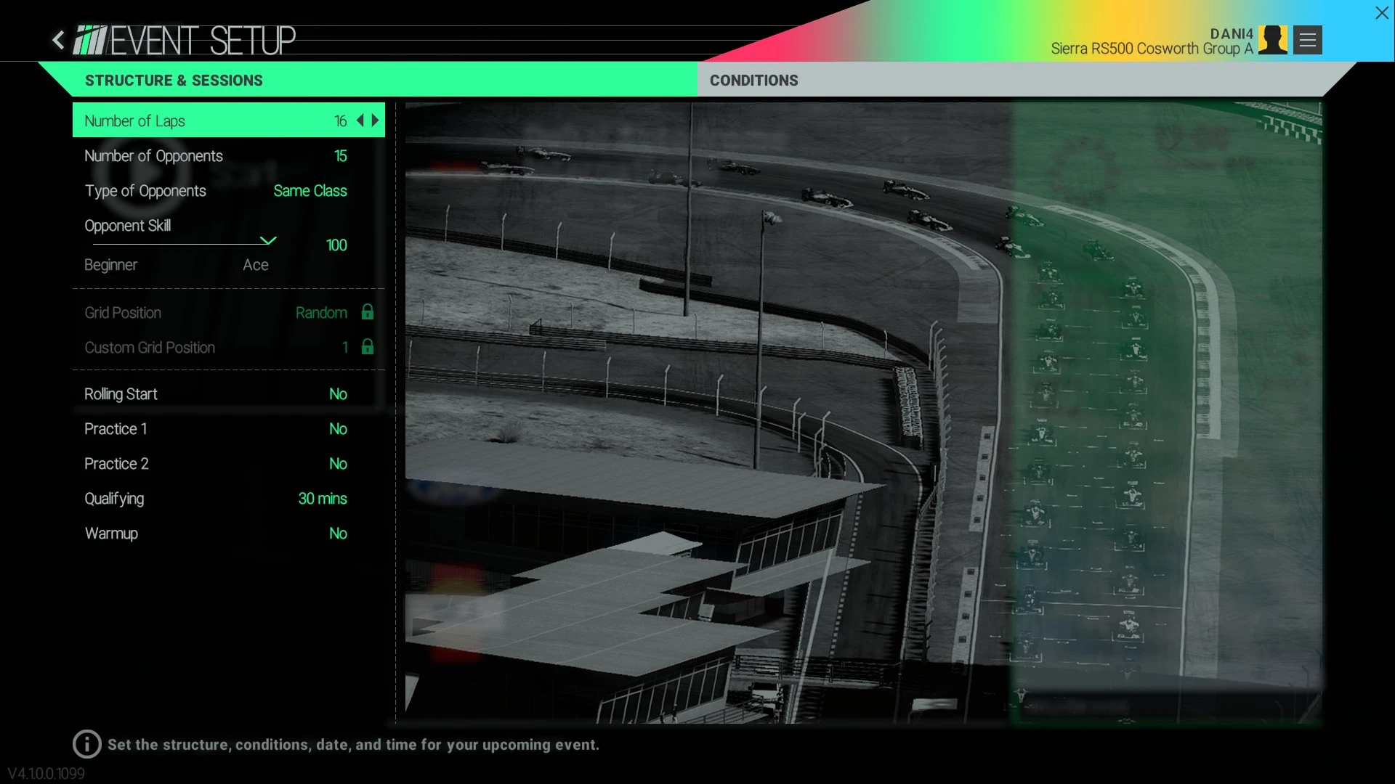Click the back arrow next to Event Setup
The height and width of the screenshot is (784, 1395).
58,40
